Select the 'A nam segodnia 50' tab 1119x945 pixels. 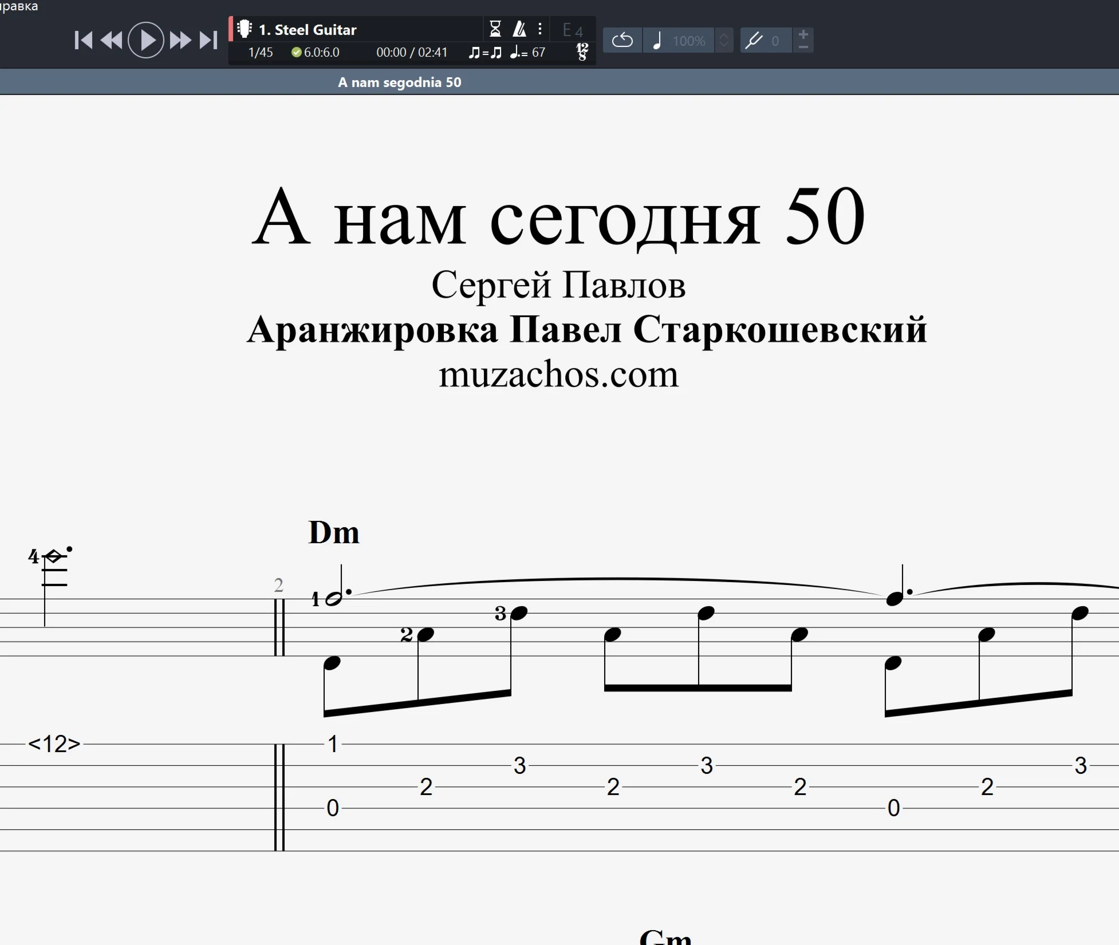pyautogui.click(x=399, y=82)
